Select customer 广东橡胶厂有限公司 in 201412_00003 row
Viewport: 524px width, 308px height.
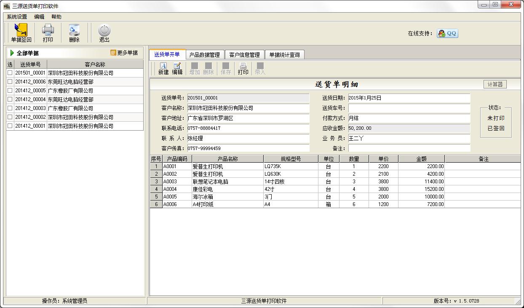(x=95, y=108)
